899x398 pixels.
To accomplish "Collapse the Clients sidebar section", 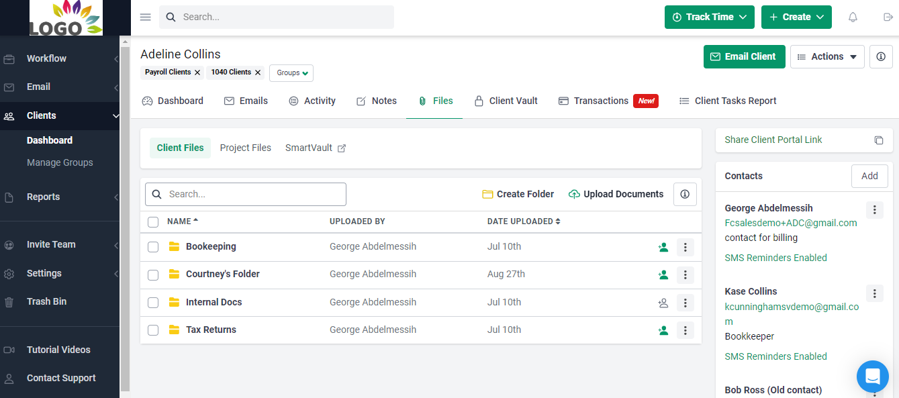I will point(60,115).
